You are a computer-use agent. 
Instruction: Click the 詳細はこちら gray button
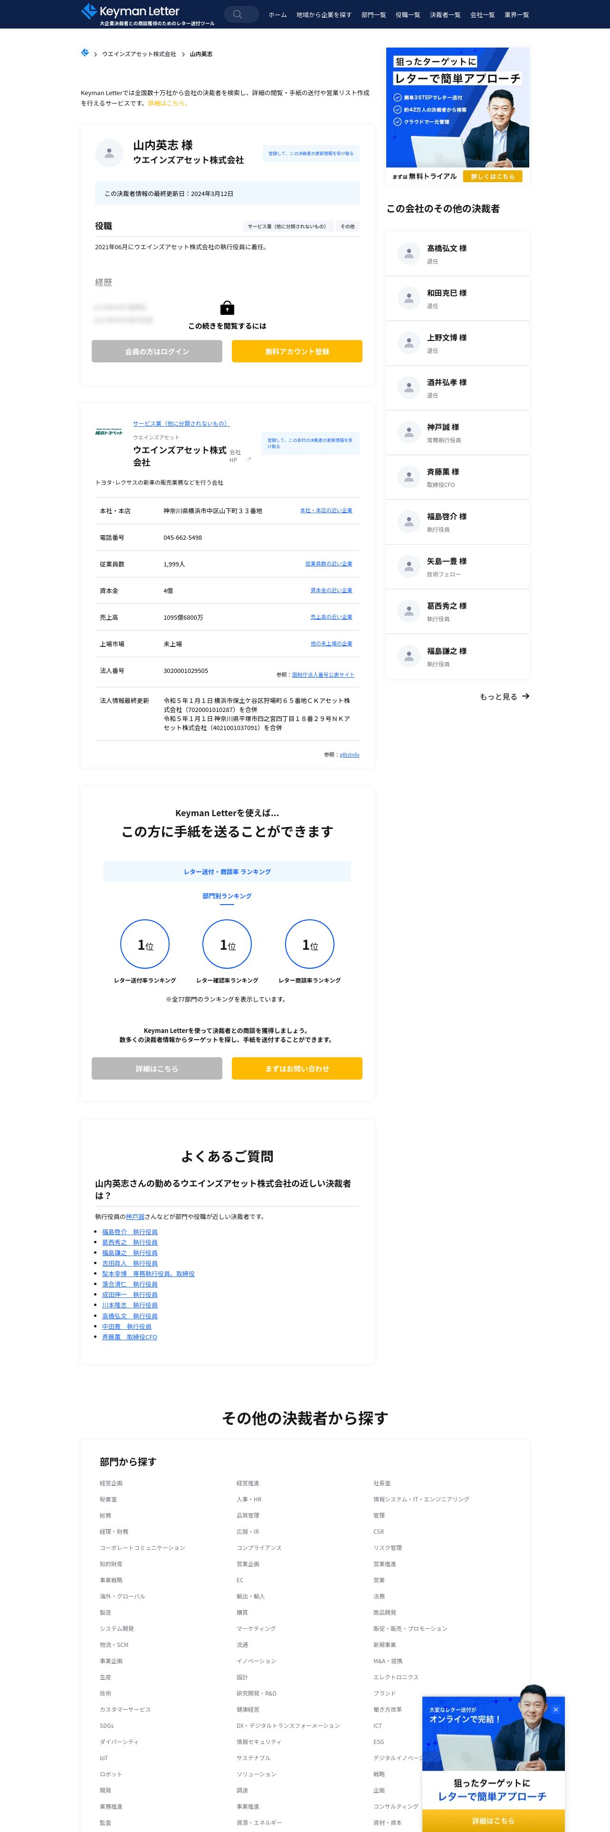point(157,1068)
